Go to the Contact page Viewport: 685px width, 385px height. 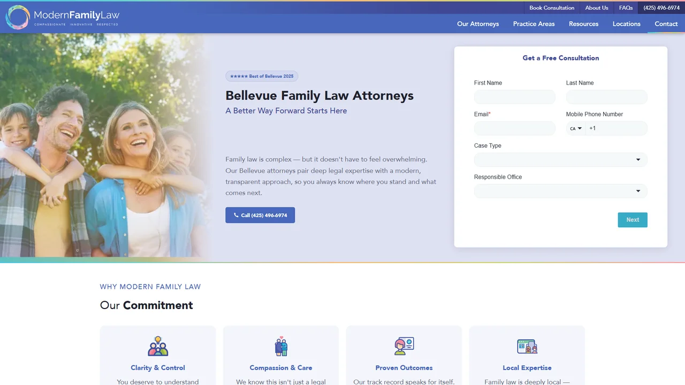click(x=666, y=24)
